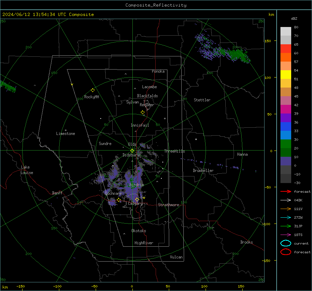Click the yellow diamond marker above Calgary label

click(137, 199)
